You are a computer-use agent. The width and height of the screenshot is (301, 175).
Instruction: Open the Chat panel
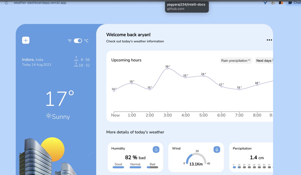point(294,3)
